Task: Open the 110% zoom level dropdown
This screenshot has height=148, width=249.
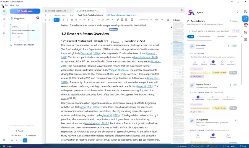Action: point(157,20)
